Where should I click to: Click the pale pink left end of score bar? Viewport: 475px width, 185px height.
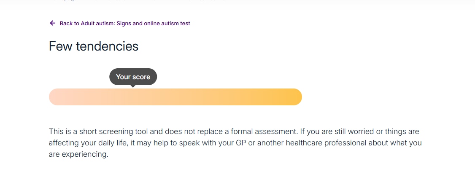point(57,97)
